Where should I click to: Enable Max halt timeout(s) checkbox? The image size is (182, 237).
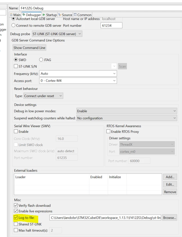click(x=16, y=230)
